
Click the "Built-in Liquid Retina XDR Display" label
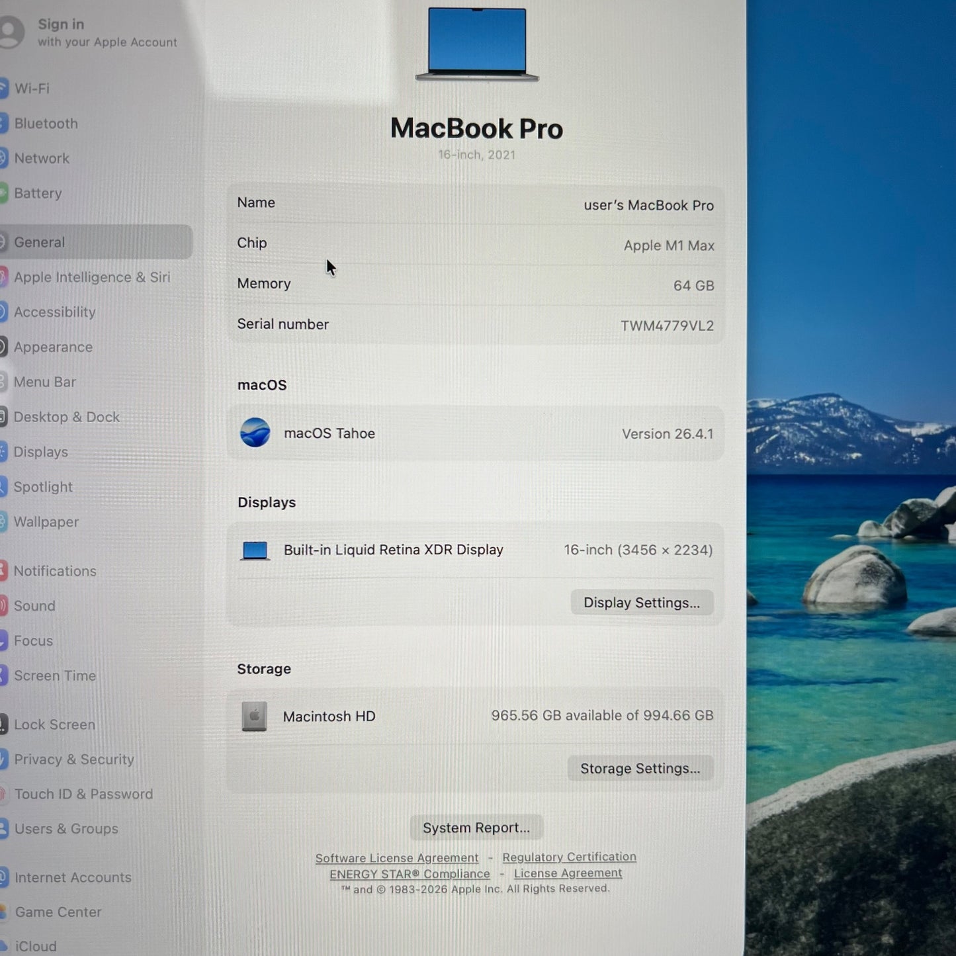click(394, 550)
